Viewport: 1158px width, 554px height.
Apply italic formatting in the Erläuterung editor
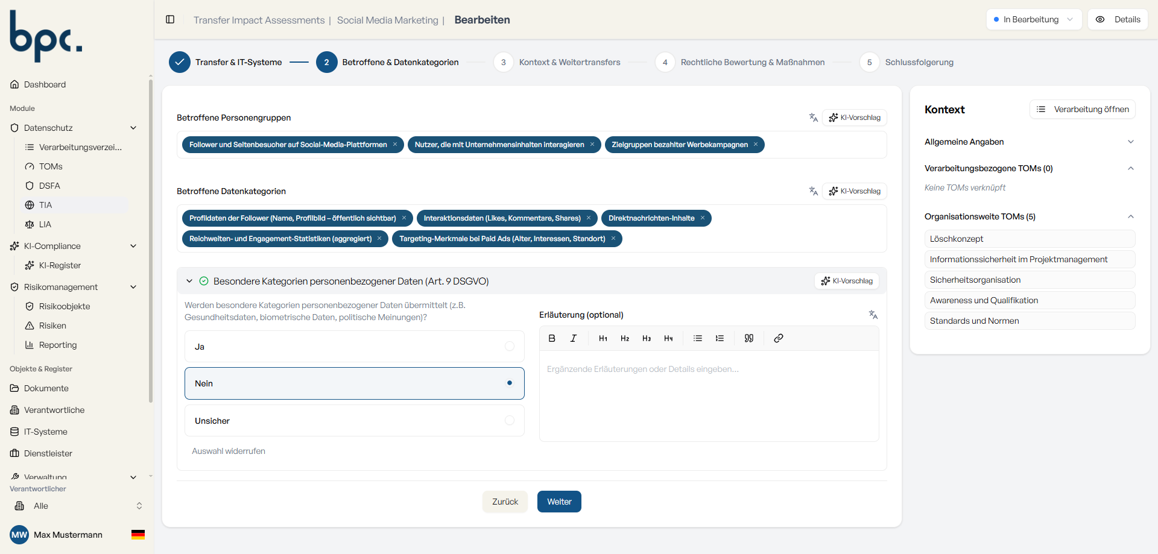tap(574, 338)
